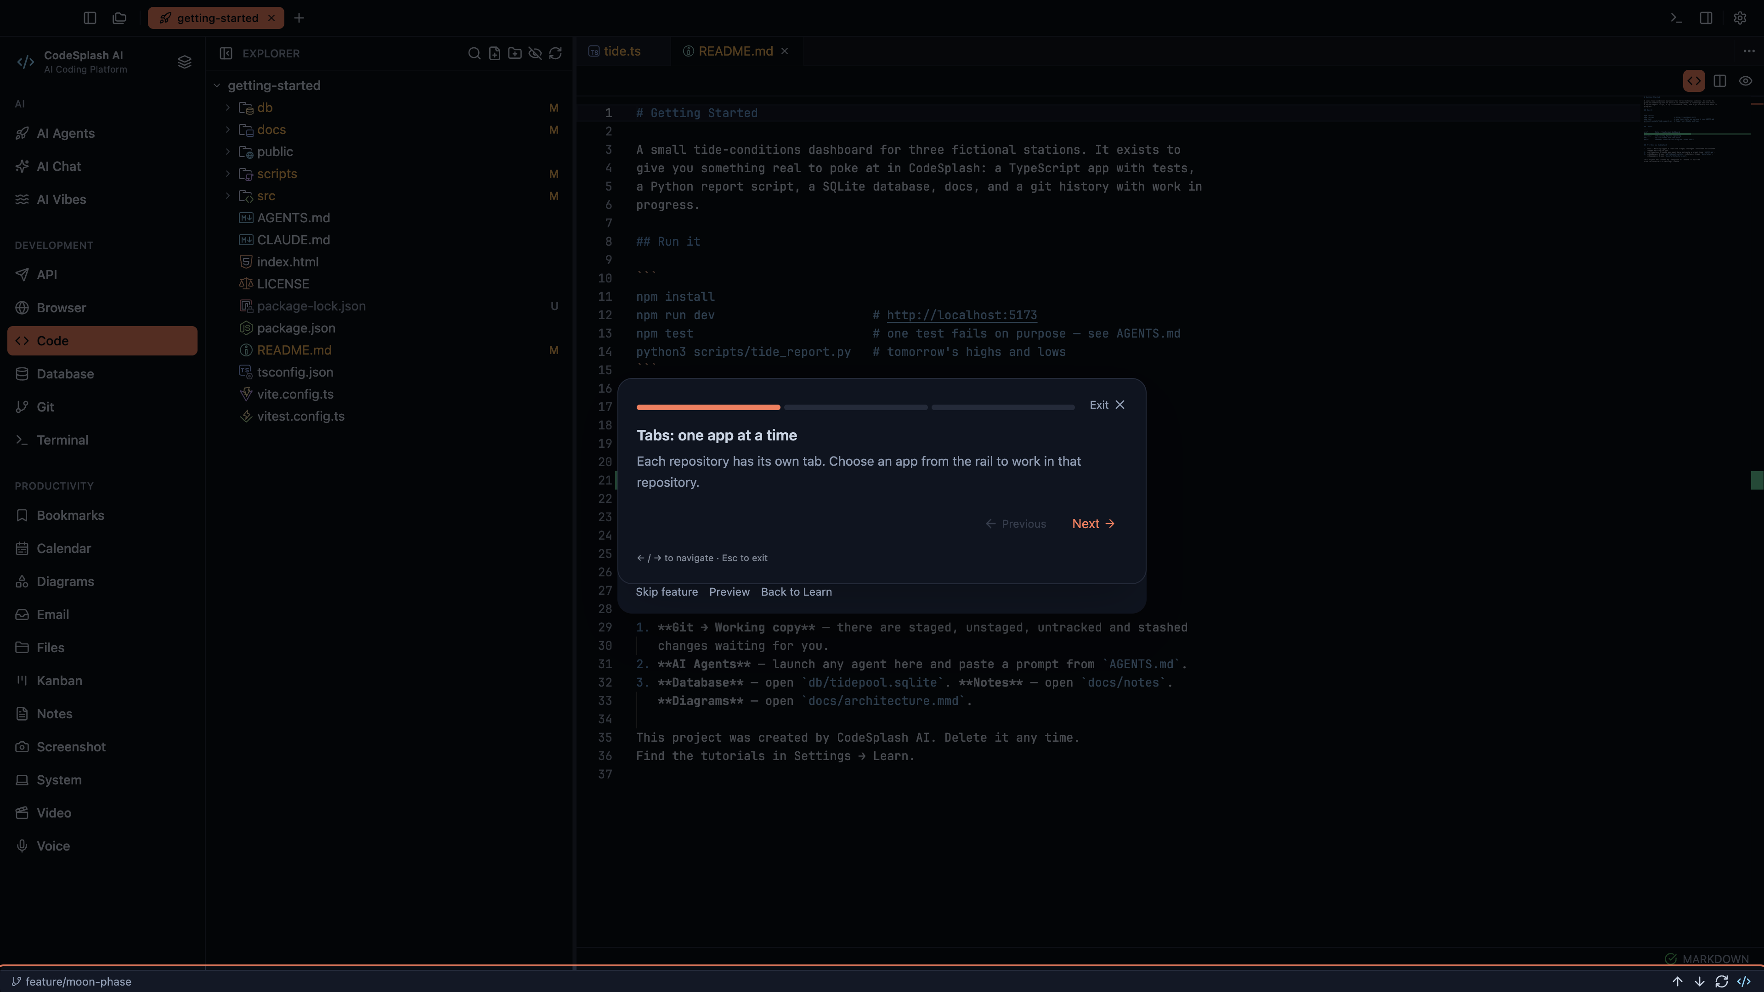Toggle hidden files eye-slash icon
Screen dimensions: 1764x992
(x=535, y=53)
